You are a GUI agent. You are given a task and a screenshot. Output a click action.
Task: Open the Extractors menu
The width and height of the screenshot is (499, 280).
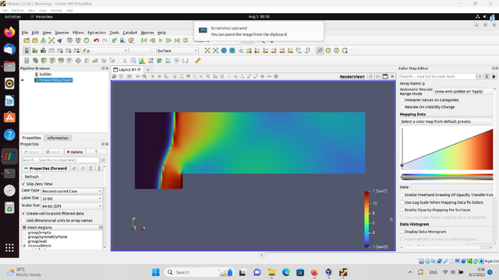[97, 33]
